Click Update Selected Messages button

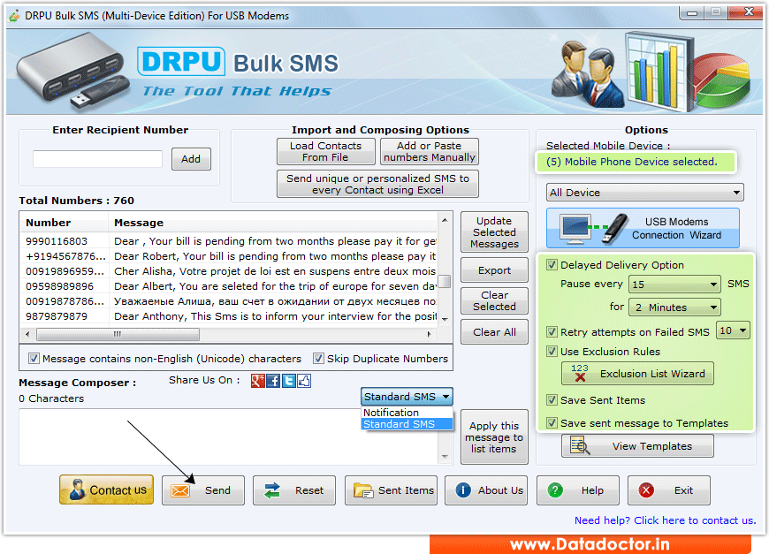(494, 232)
